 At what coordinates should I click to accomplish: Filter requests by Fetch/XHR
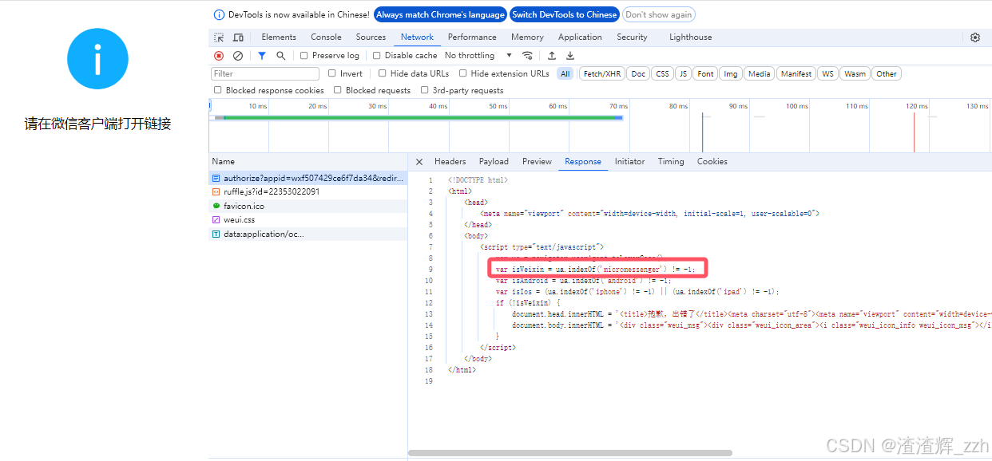click(x=601, y=73)
